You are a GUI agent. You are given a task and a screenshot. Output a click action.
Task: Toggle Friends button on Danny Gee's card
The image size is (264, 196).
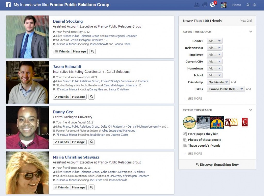(x=62, y=142)
